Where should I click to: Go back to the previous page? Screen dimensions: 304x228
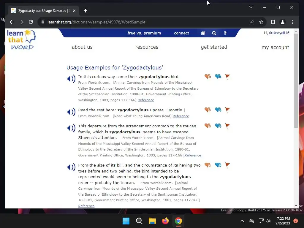(x=12, y=22)
